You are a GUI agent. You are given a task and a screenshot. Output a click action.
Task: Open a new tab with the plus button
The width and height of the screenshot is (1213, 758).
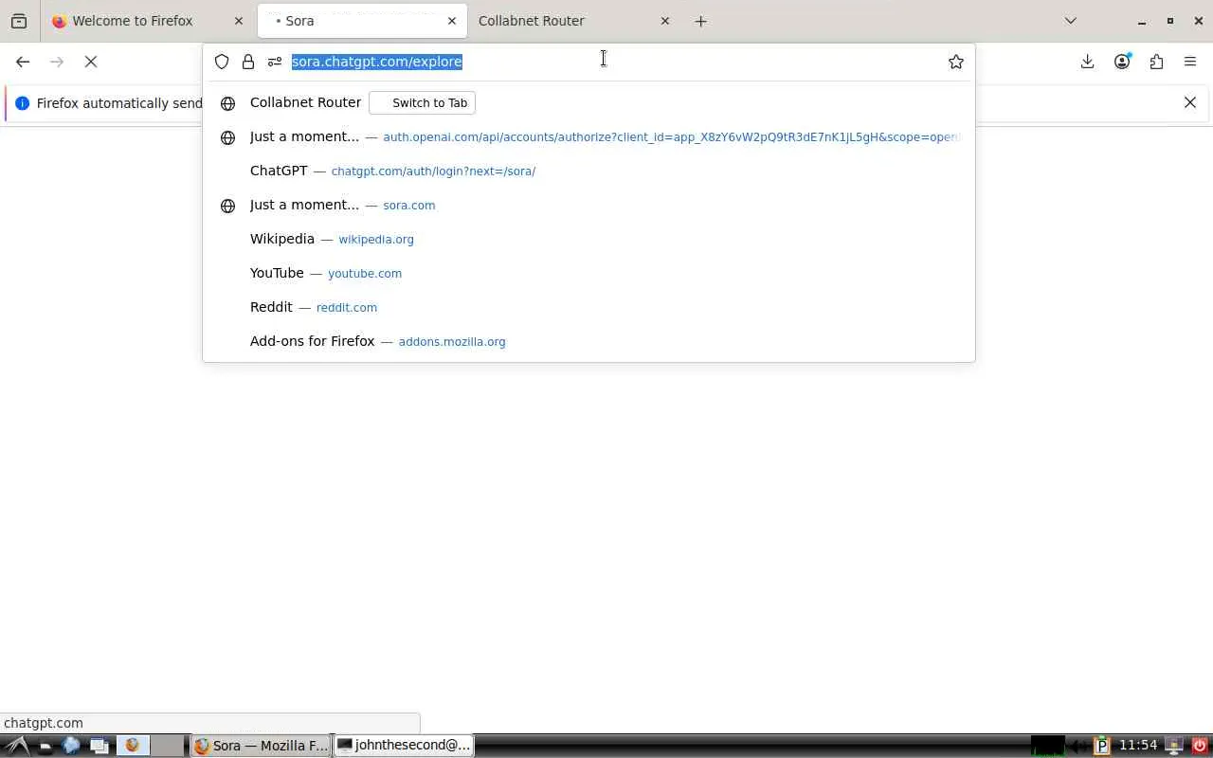pos(701,21)
